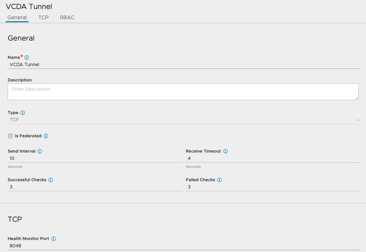Click the info icon beside Type
This screenshot has width=366, height=252.
[x=23, y=113]
